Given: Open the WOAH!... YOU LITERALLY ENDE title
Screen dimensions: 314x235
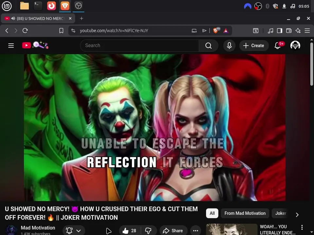Looking at the screenshot, I should click(278, 229).
